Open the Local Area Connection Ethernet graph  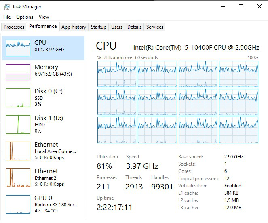pos(18,151)
